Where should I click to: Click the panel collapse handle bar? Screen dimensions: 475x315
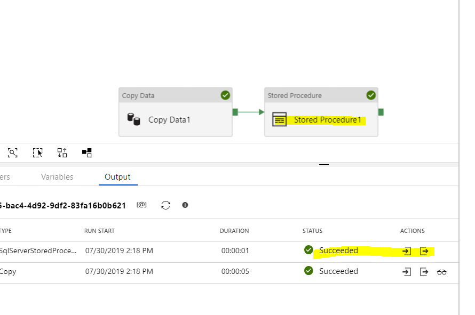[x=324, y=165]
